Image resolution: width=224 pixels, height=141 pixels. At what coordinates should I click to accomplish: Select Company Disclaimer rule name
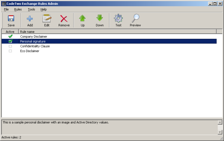[34, 37]
